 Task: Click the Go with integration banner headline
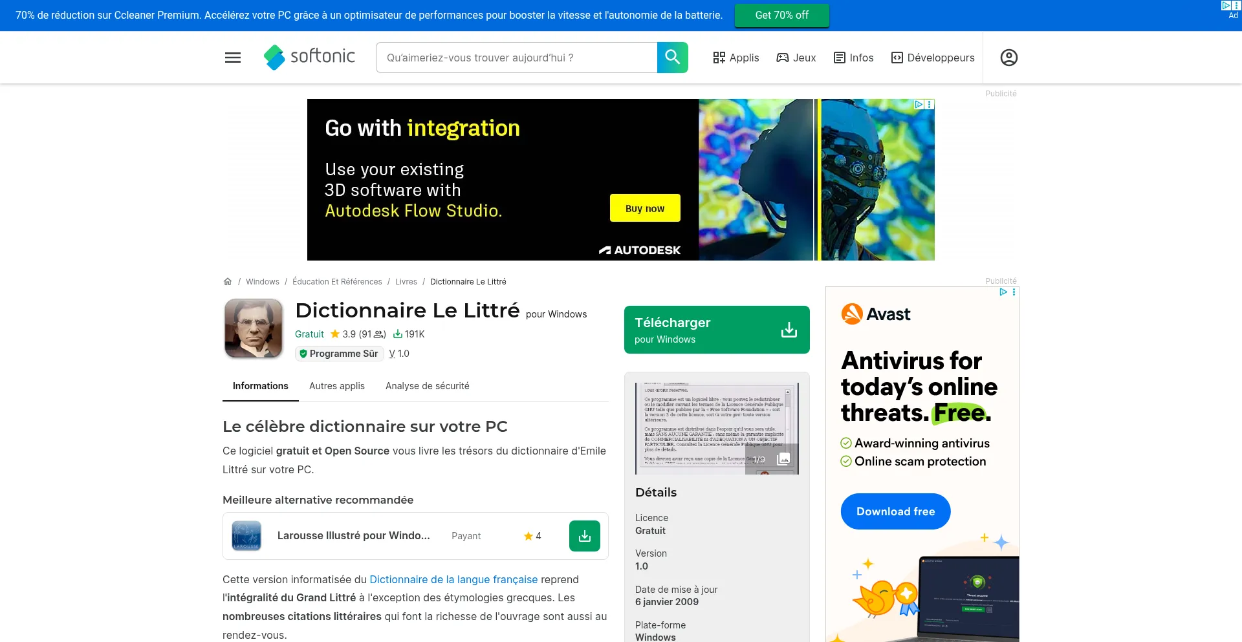pyautogui.click(x=422, y=129)
